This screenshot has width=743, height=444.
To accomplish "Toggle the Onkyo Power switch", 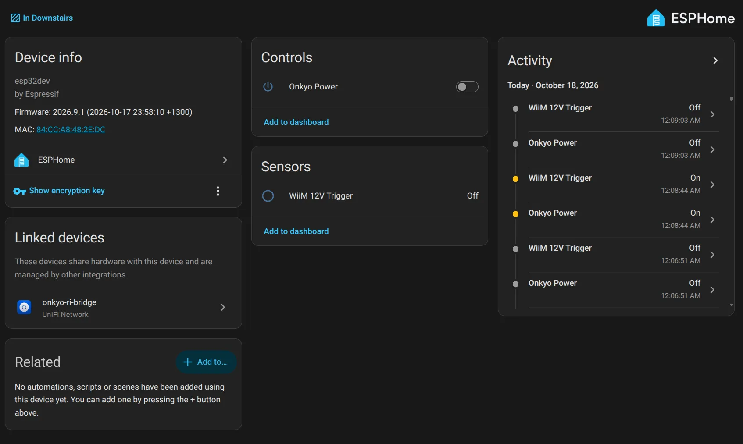I will (x=467, y=87).
